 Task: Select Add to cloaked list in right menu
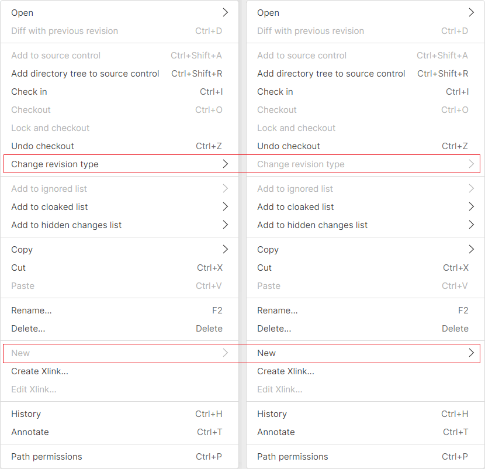(x=296, y=207)
